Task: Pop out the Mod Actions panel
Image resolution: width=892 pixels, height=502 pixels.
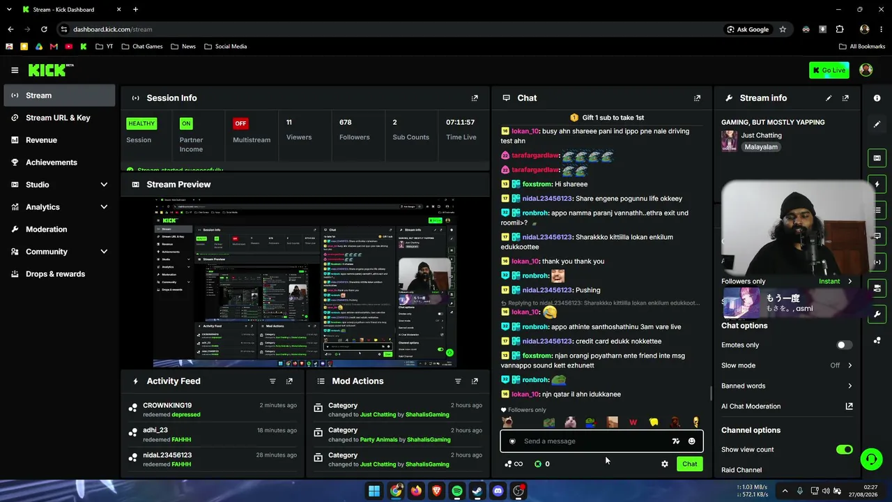Action: pyautogui.click(x=475, y=381)
